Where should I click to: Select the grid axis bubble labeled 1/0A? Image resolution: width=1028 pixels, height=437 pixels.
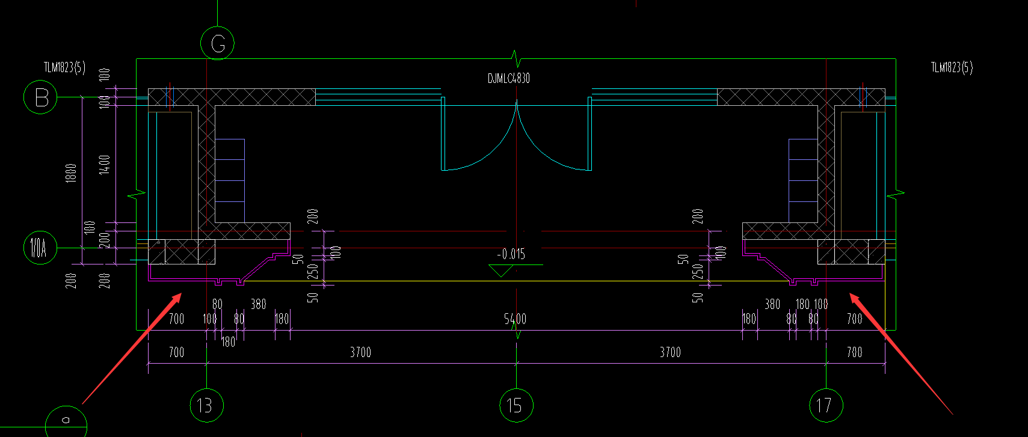click(x=39, y=247)
